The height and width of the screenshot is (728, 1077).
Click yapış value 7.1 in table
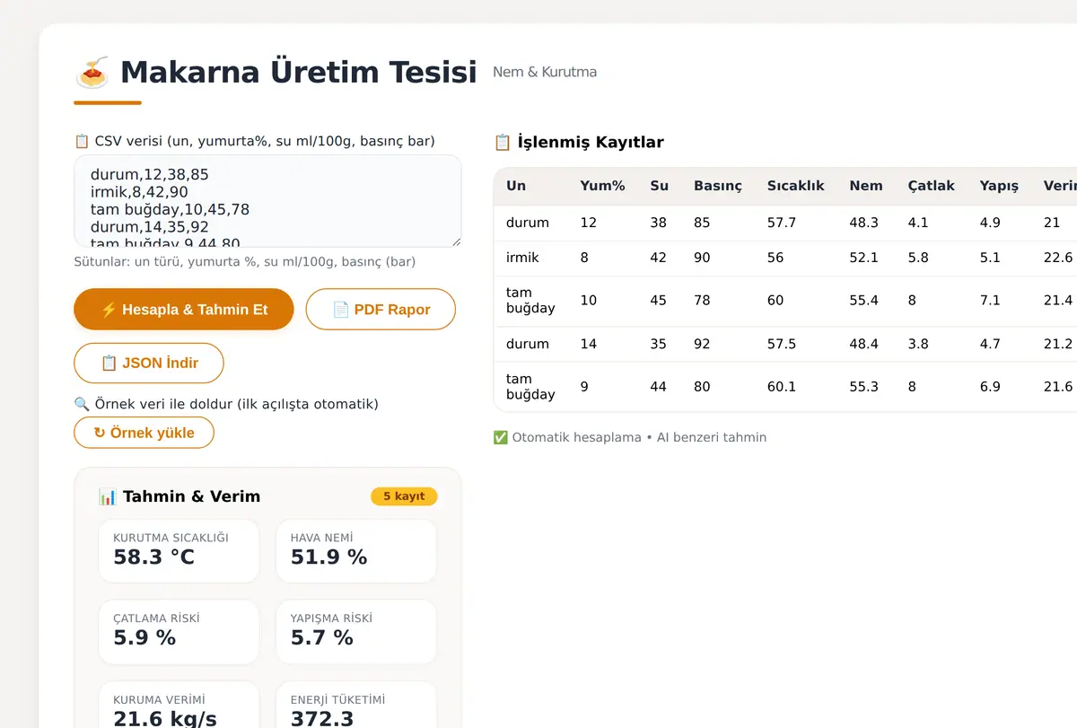click(990, 301)
